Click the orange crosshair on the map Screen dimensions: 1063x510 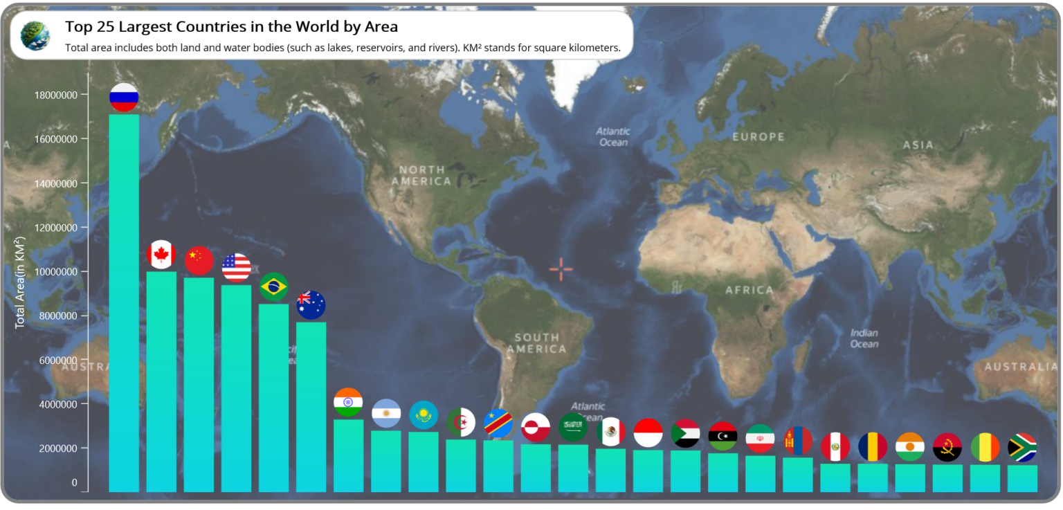click(562, 268)
